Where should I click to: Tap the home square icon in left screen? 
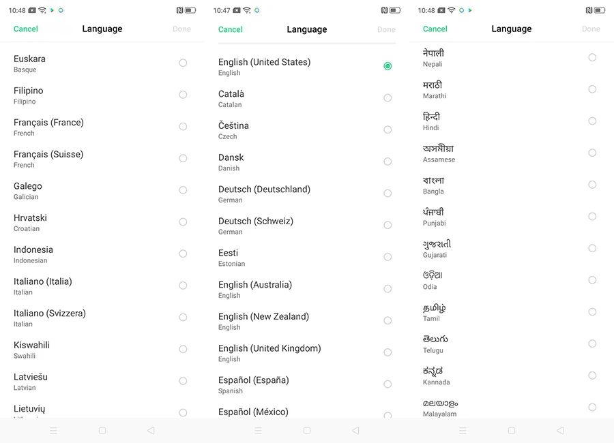(102, 431)
